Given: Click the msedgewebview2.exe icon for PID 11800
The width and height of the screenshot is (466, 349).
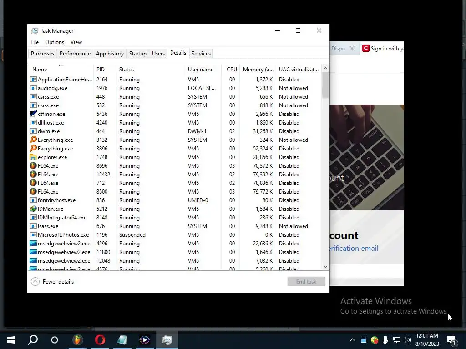Looking at the screenshot, I should [33, 252].
